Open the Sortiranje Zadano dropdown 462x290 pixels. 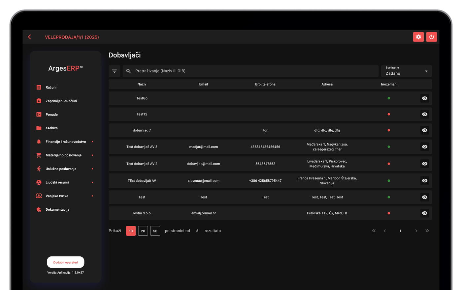coord(406,71)
